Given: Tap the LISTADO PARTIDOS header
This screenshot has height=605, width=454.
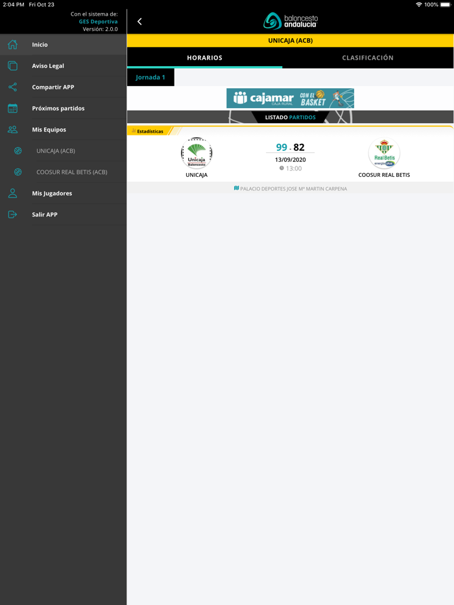Looking at the screenshot, I should pos(290,117).
